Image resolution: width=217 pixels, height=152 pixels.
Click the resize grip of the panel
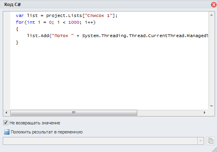(x=215, y=150)
